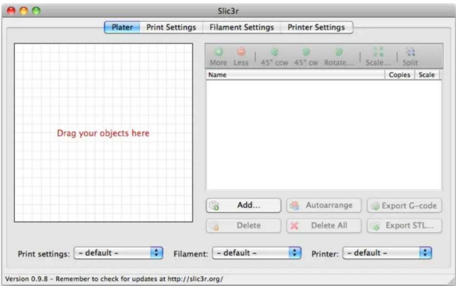Viewport: 456px width, 286px height.
Task: Click the Autoarrange button
Action: pyautogui.click(x=324, y=205)
